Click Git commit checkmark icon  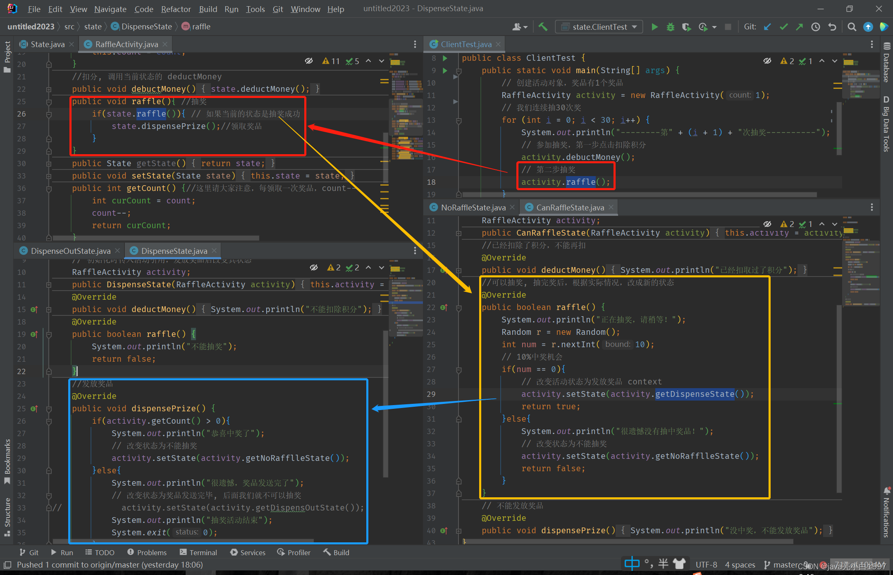tap(783, 27)
